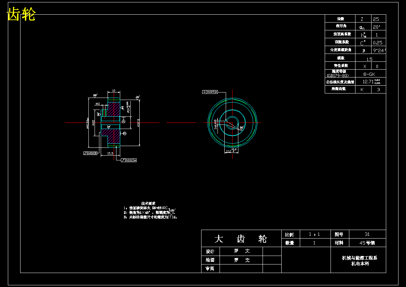Screen dimensions: 406x287
Task: Click the 设计 designer label
Action: [x=210, y=251]
